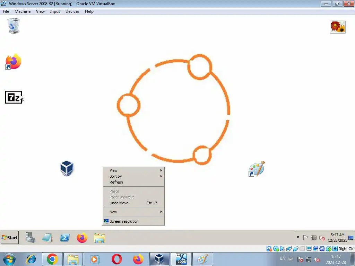Select the VirtualBox cube icon on the desktop
The image size is (355, 266).
click(67, 168)
